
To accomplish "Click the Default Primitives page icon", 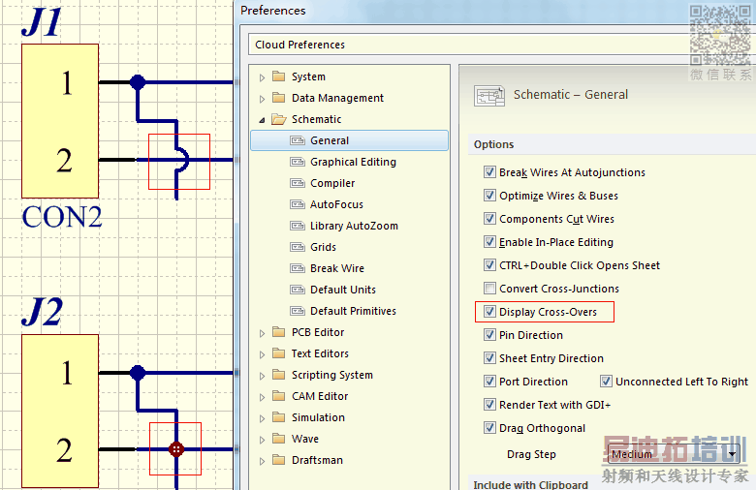I will click(297, 311).
